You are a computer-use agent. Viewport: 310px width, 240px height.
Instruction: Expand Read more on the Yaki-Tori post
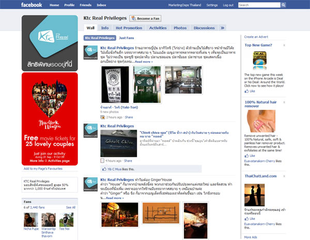pos(144,62)
